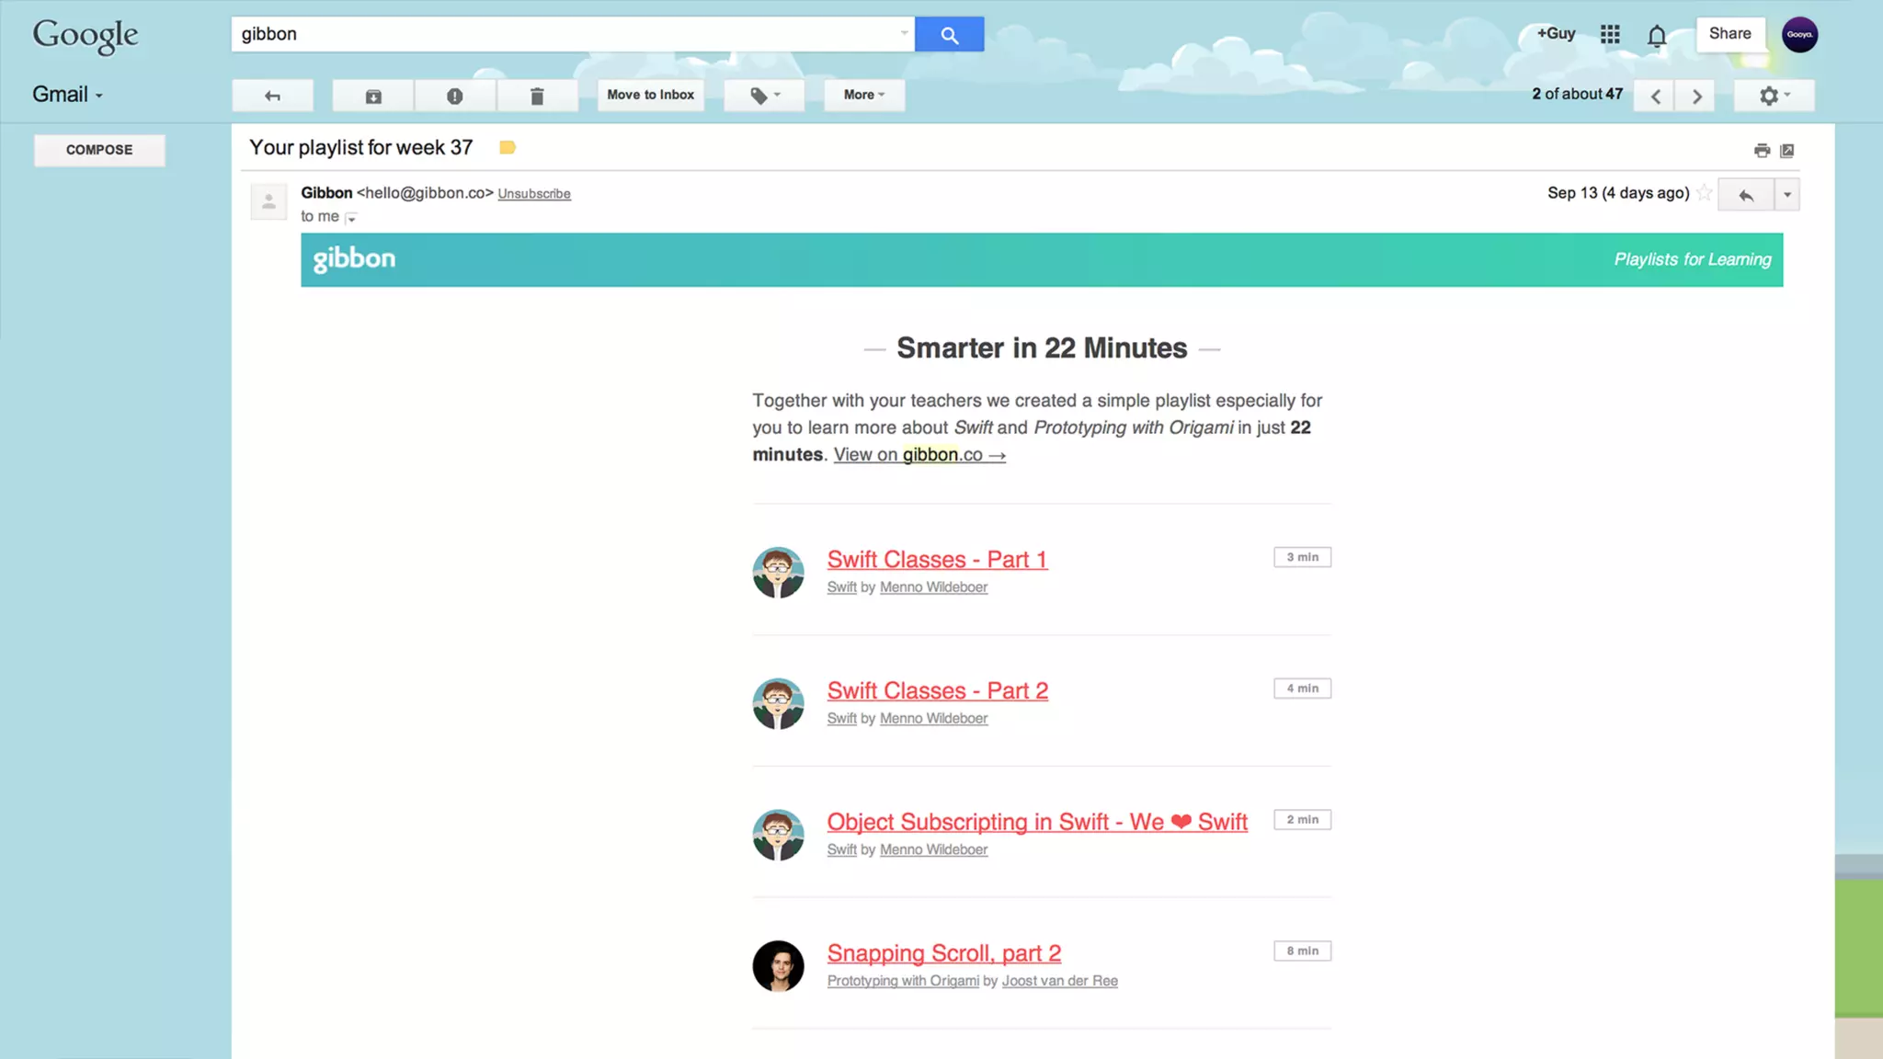Print the conversation with the printer icon
This screenshot has height=1059, width=1883.
point(1762,151)
